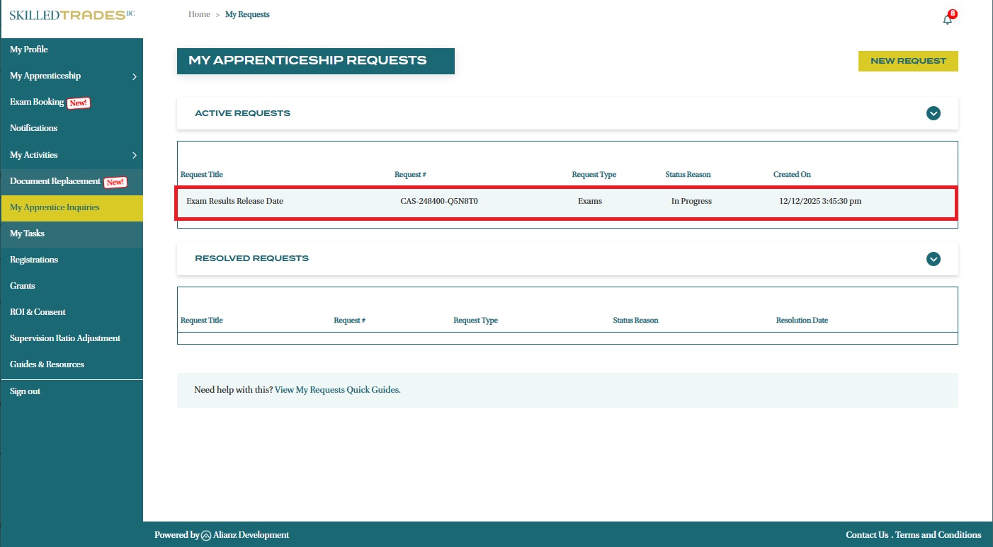Open the notifications bell icon

(948, 19)
